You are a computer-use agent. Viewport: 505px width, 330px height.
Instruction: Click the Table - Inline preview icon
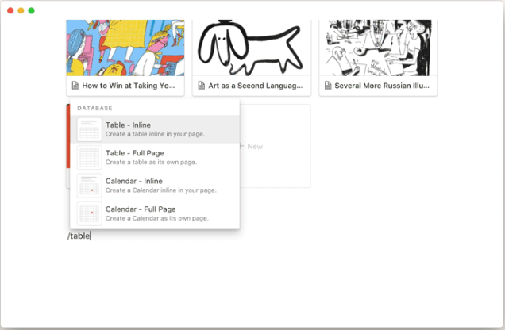click(x=89, y=129)
